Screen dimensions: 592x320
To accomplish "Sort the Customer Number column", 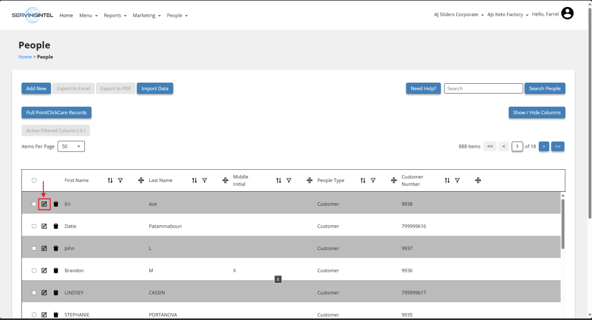I will coord(447,181).
